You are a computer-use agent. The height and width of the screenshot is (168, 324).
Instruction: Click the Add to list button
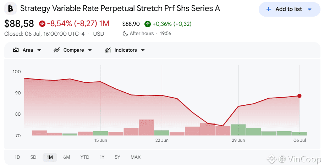[x=290, y=9]
